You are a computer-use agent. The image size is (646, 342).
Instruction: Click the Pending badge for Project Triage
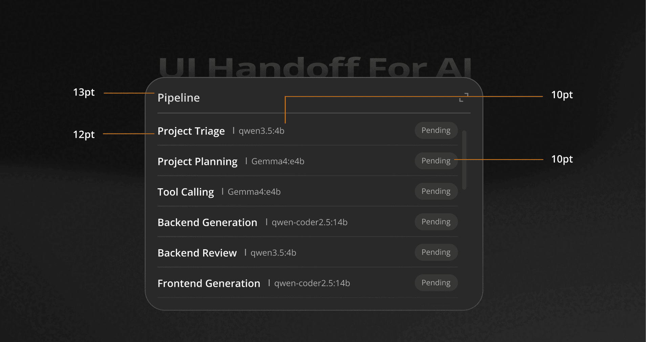(436, 130)
